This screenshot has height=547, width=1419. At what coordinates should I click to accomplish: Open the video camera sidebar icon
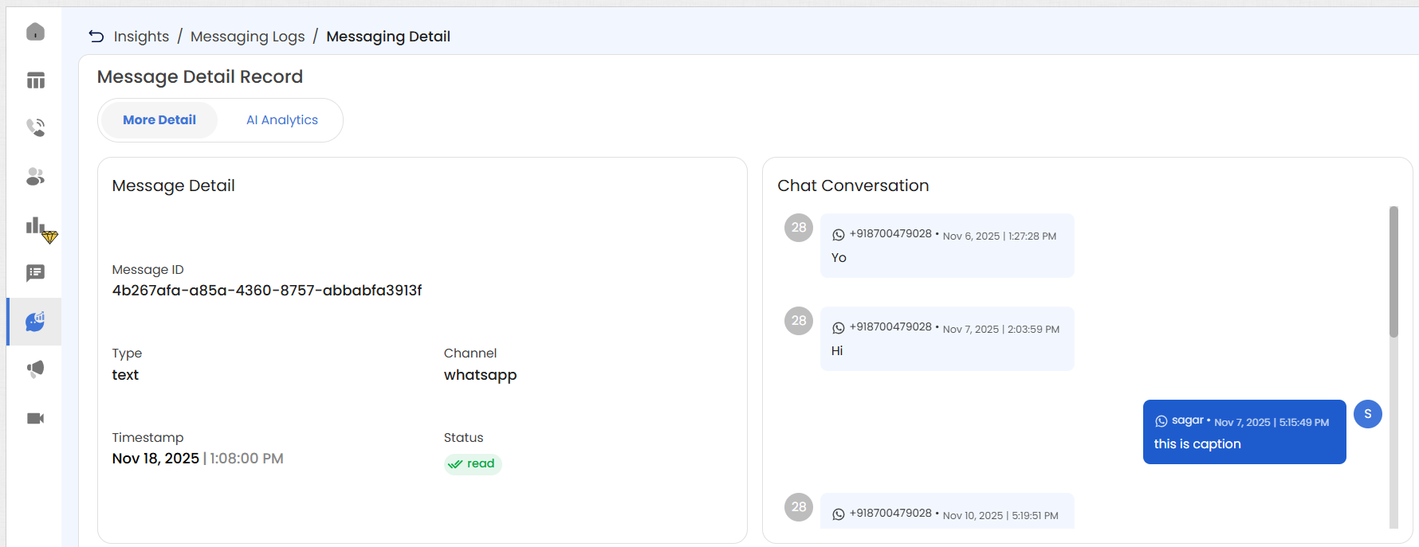(35, 419)
